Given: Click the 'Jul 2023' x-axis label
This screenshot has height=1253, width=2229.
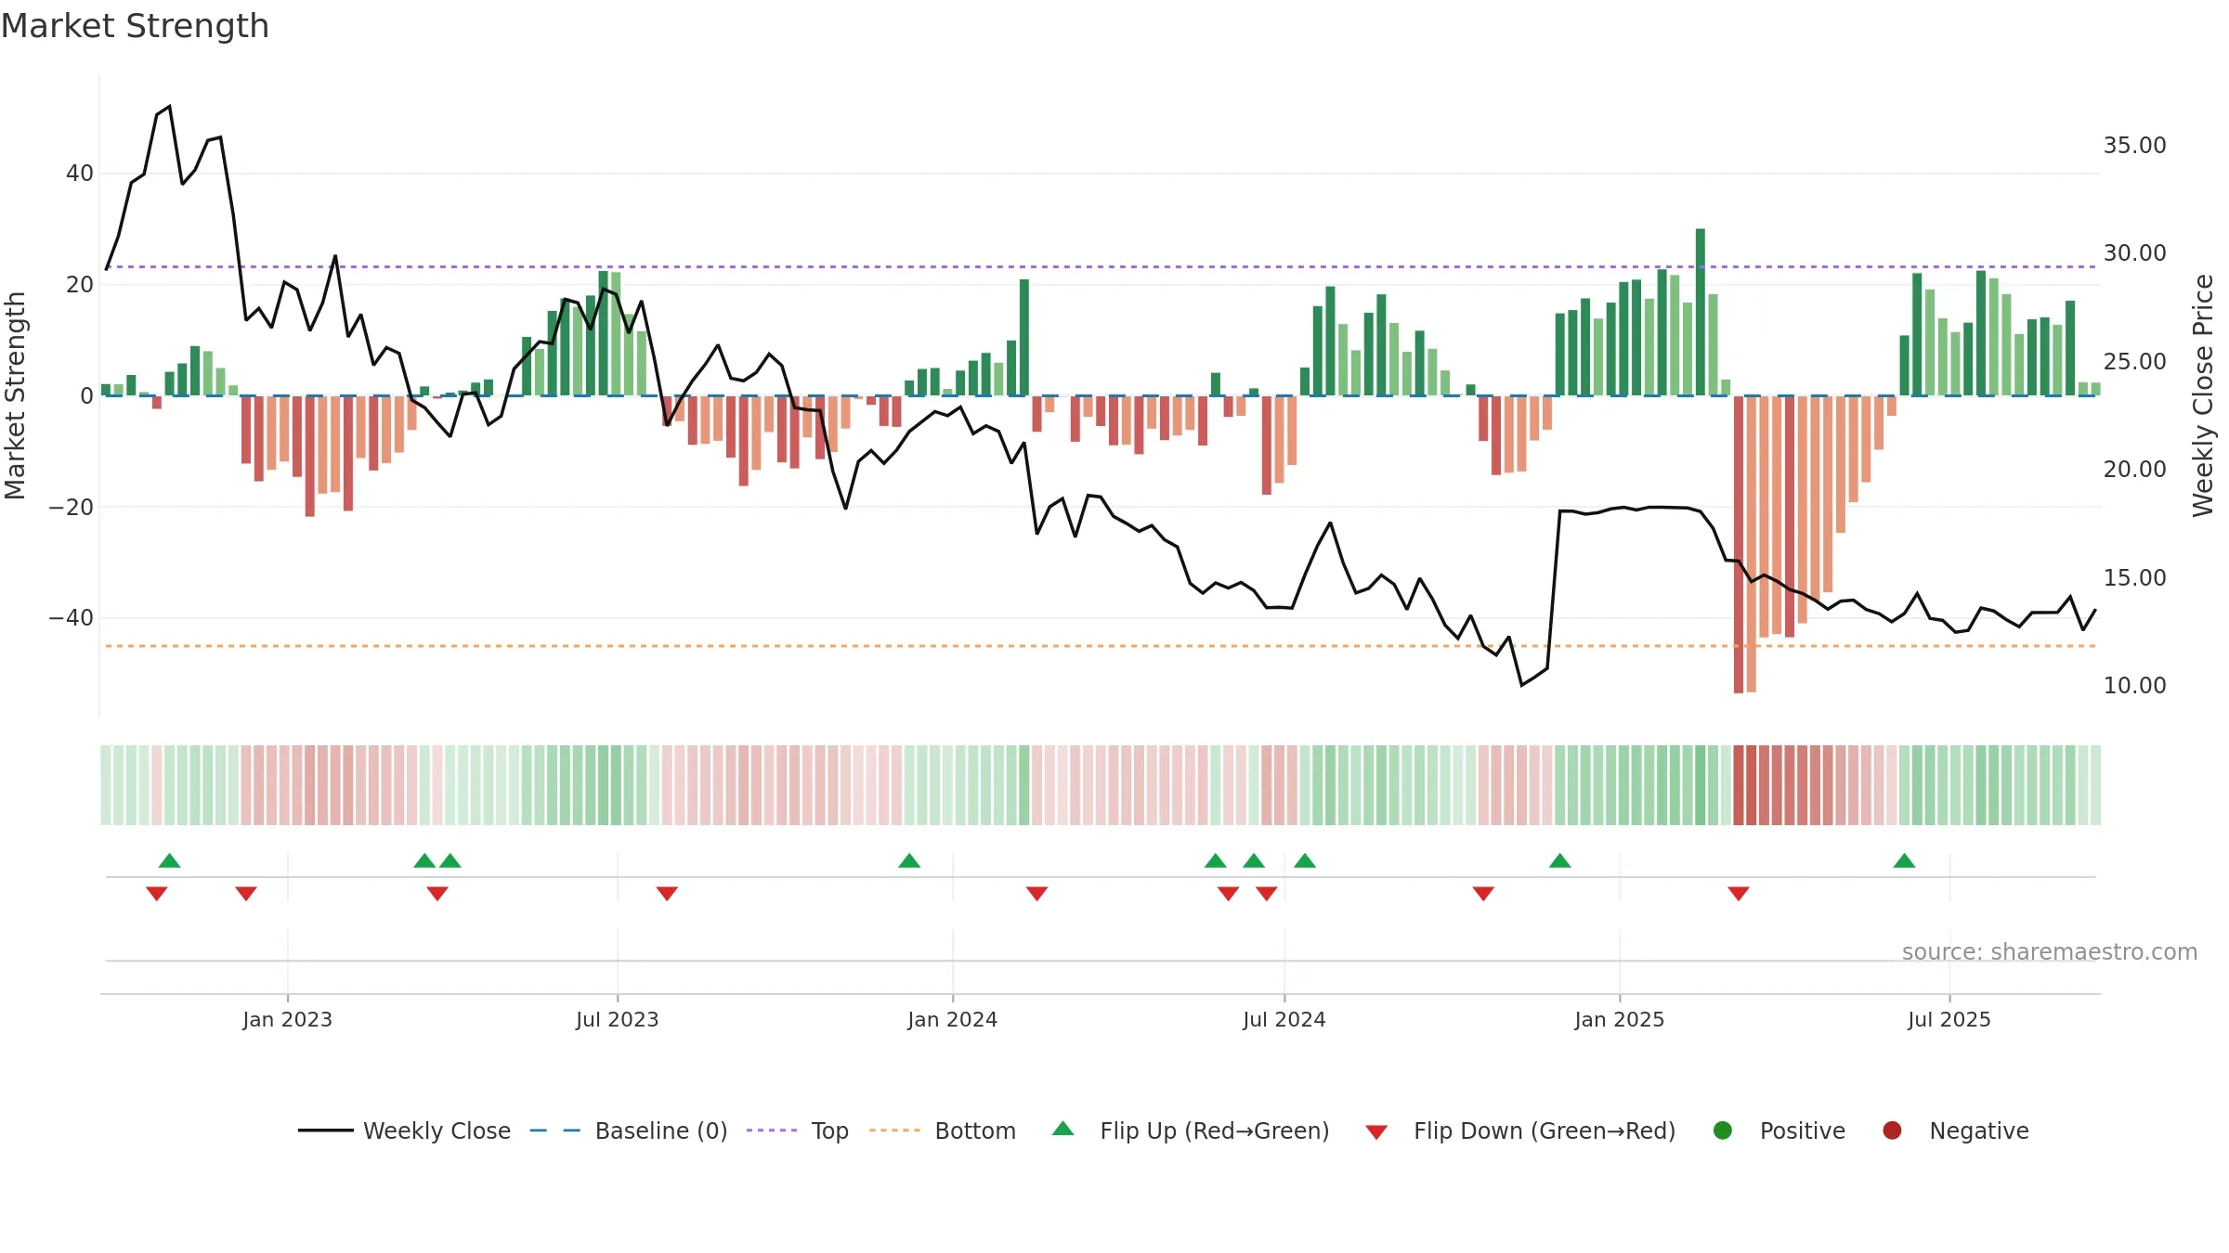Looking at the screenshot, I should pos(618,1019).
